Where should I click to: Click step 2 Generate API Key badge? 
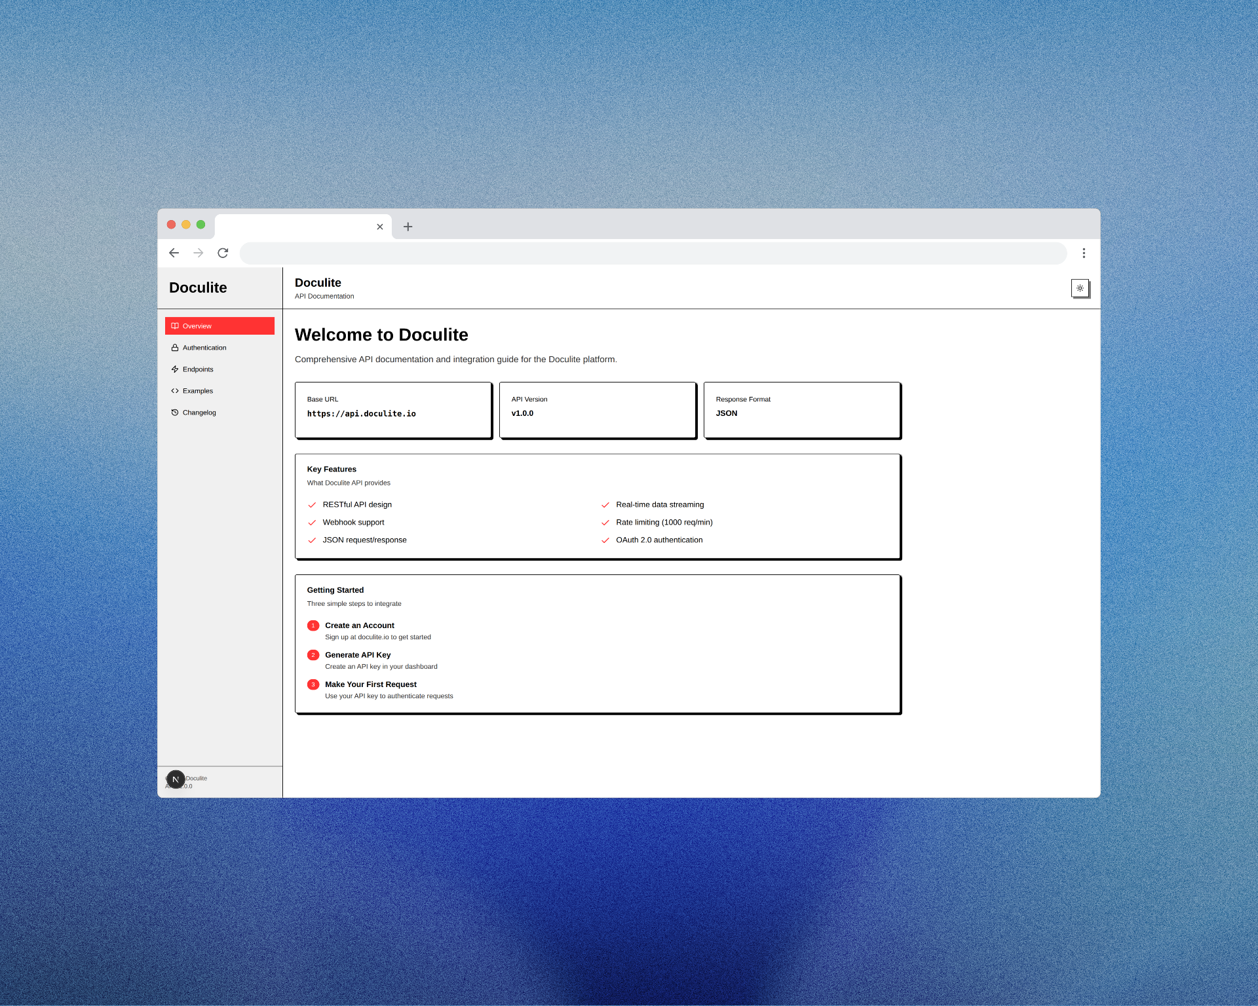click(313, 654)
